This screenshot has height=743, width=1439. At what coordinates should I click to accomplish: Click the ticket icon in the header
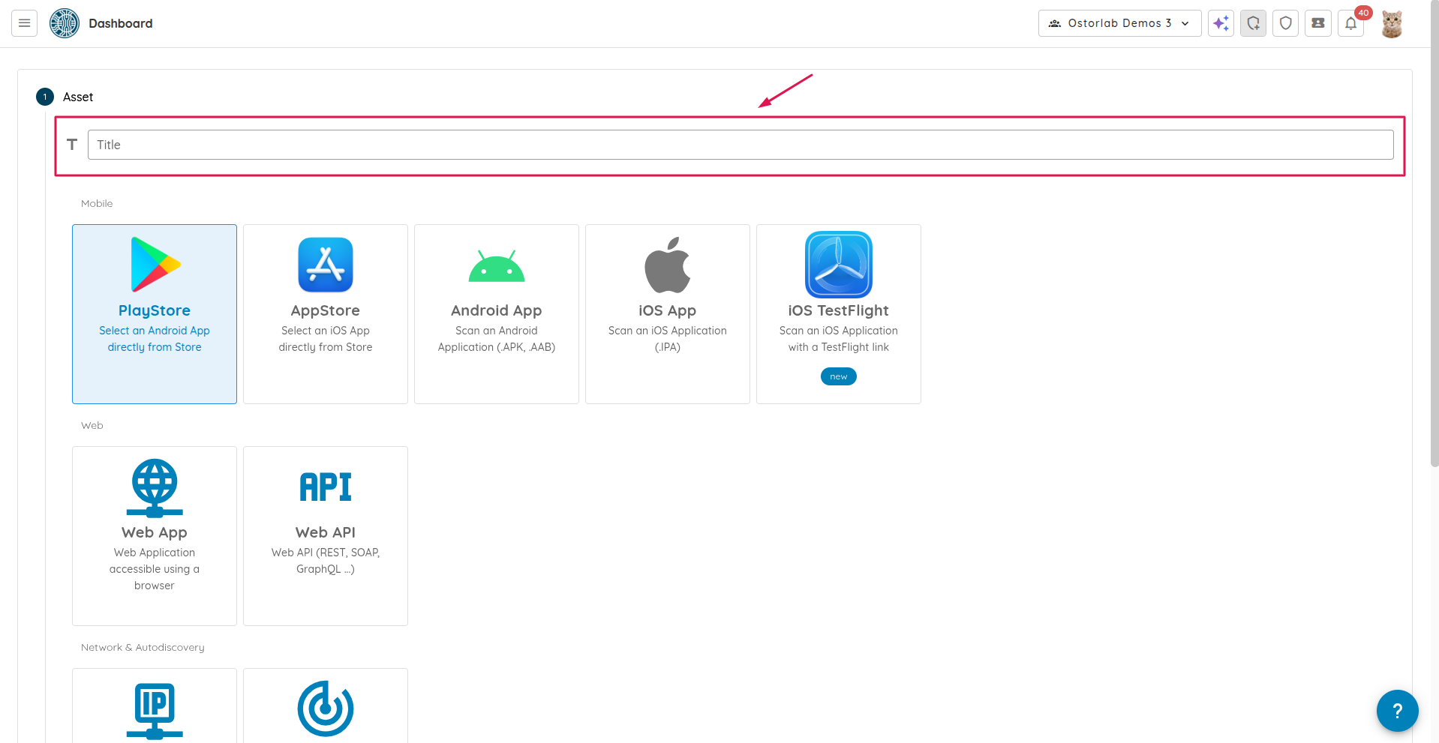point(1317,23)
